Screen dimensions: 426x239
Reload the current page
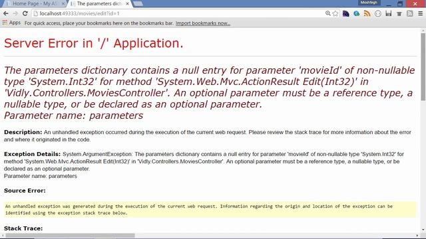coord(25,13)
